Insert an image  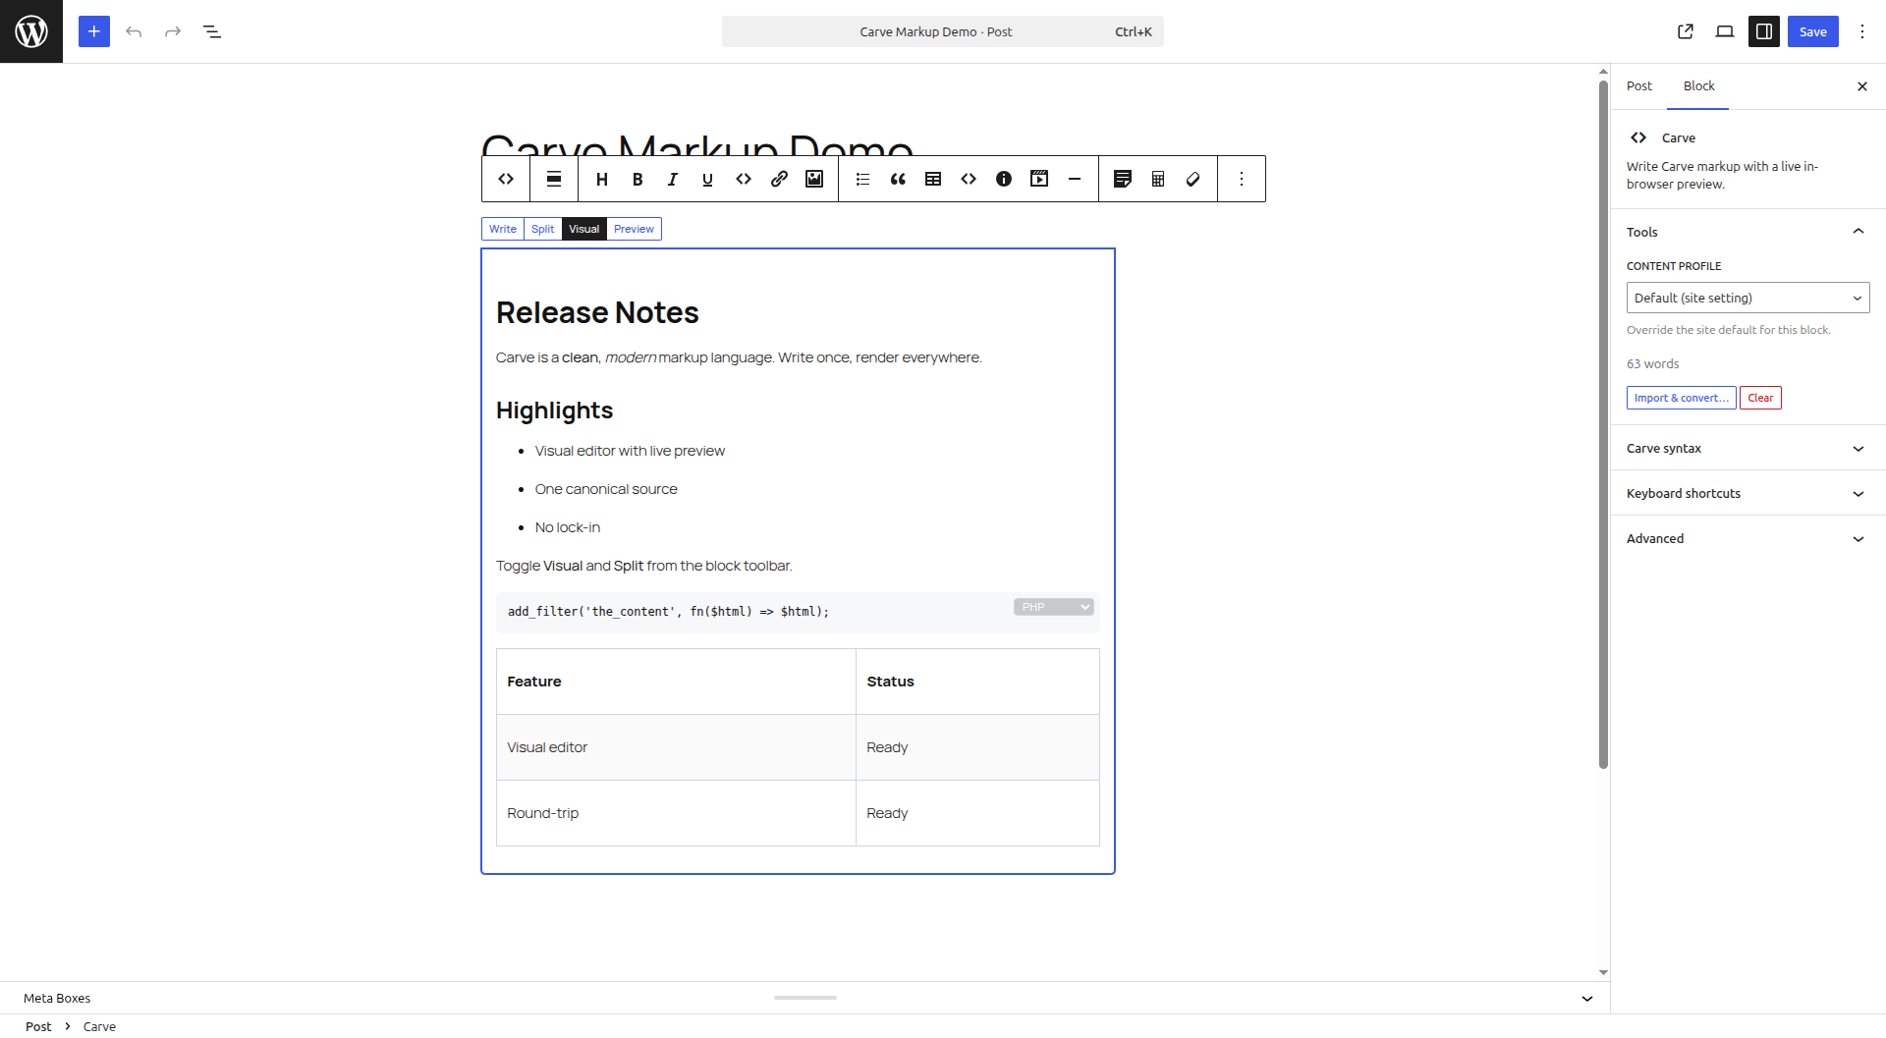(x=814, y=179)
